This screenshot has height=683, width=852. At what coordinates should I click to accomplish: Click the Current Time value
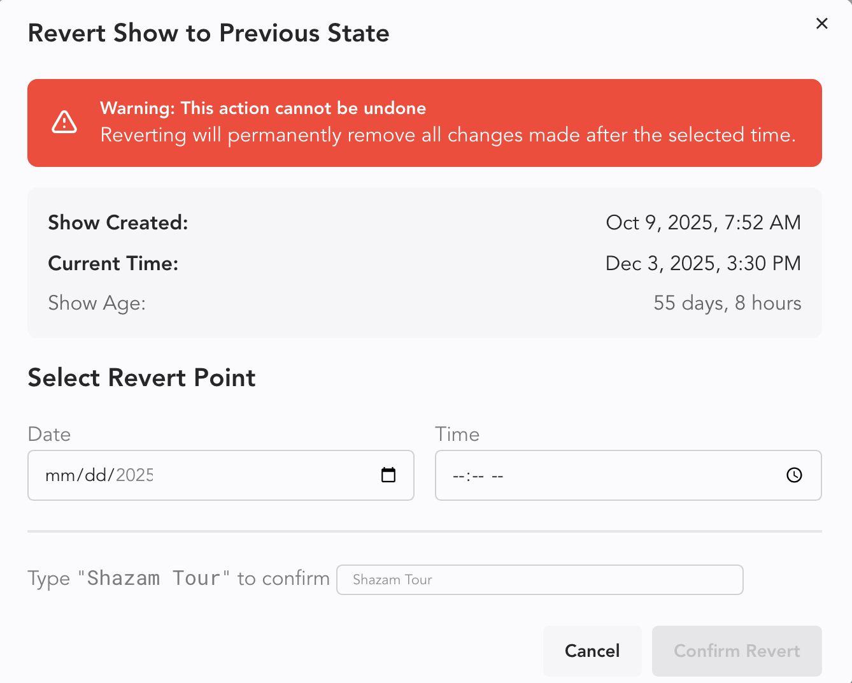[x=703, y=263]
